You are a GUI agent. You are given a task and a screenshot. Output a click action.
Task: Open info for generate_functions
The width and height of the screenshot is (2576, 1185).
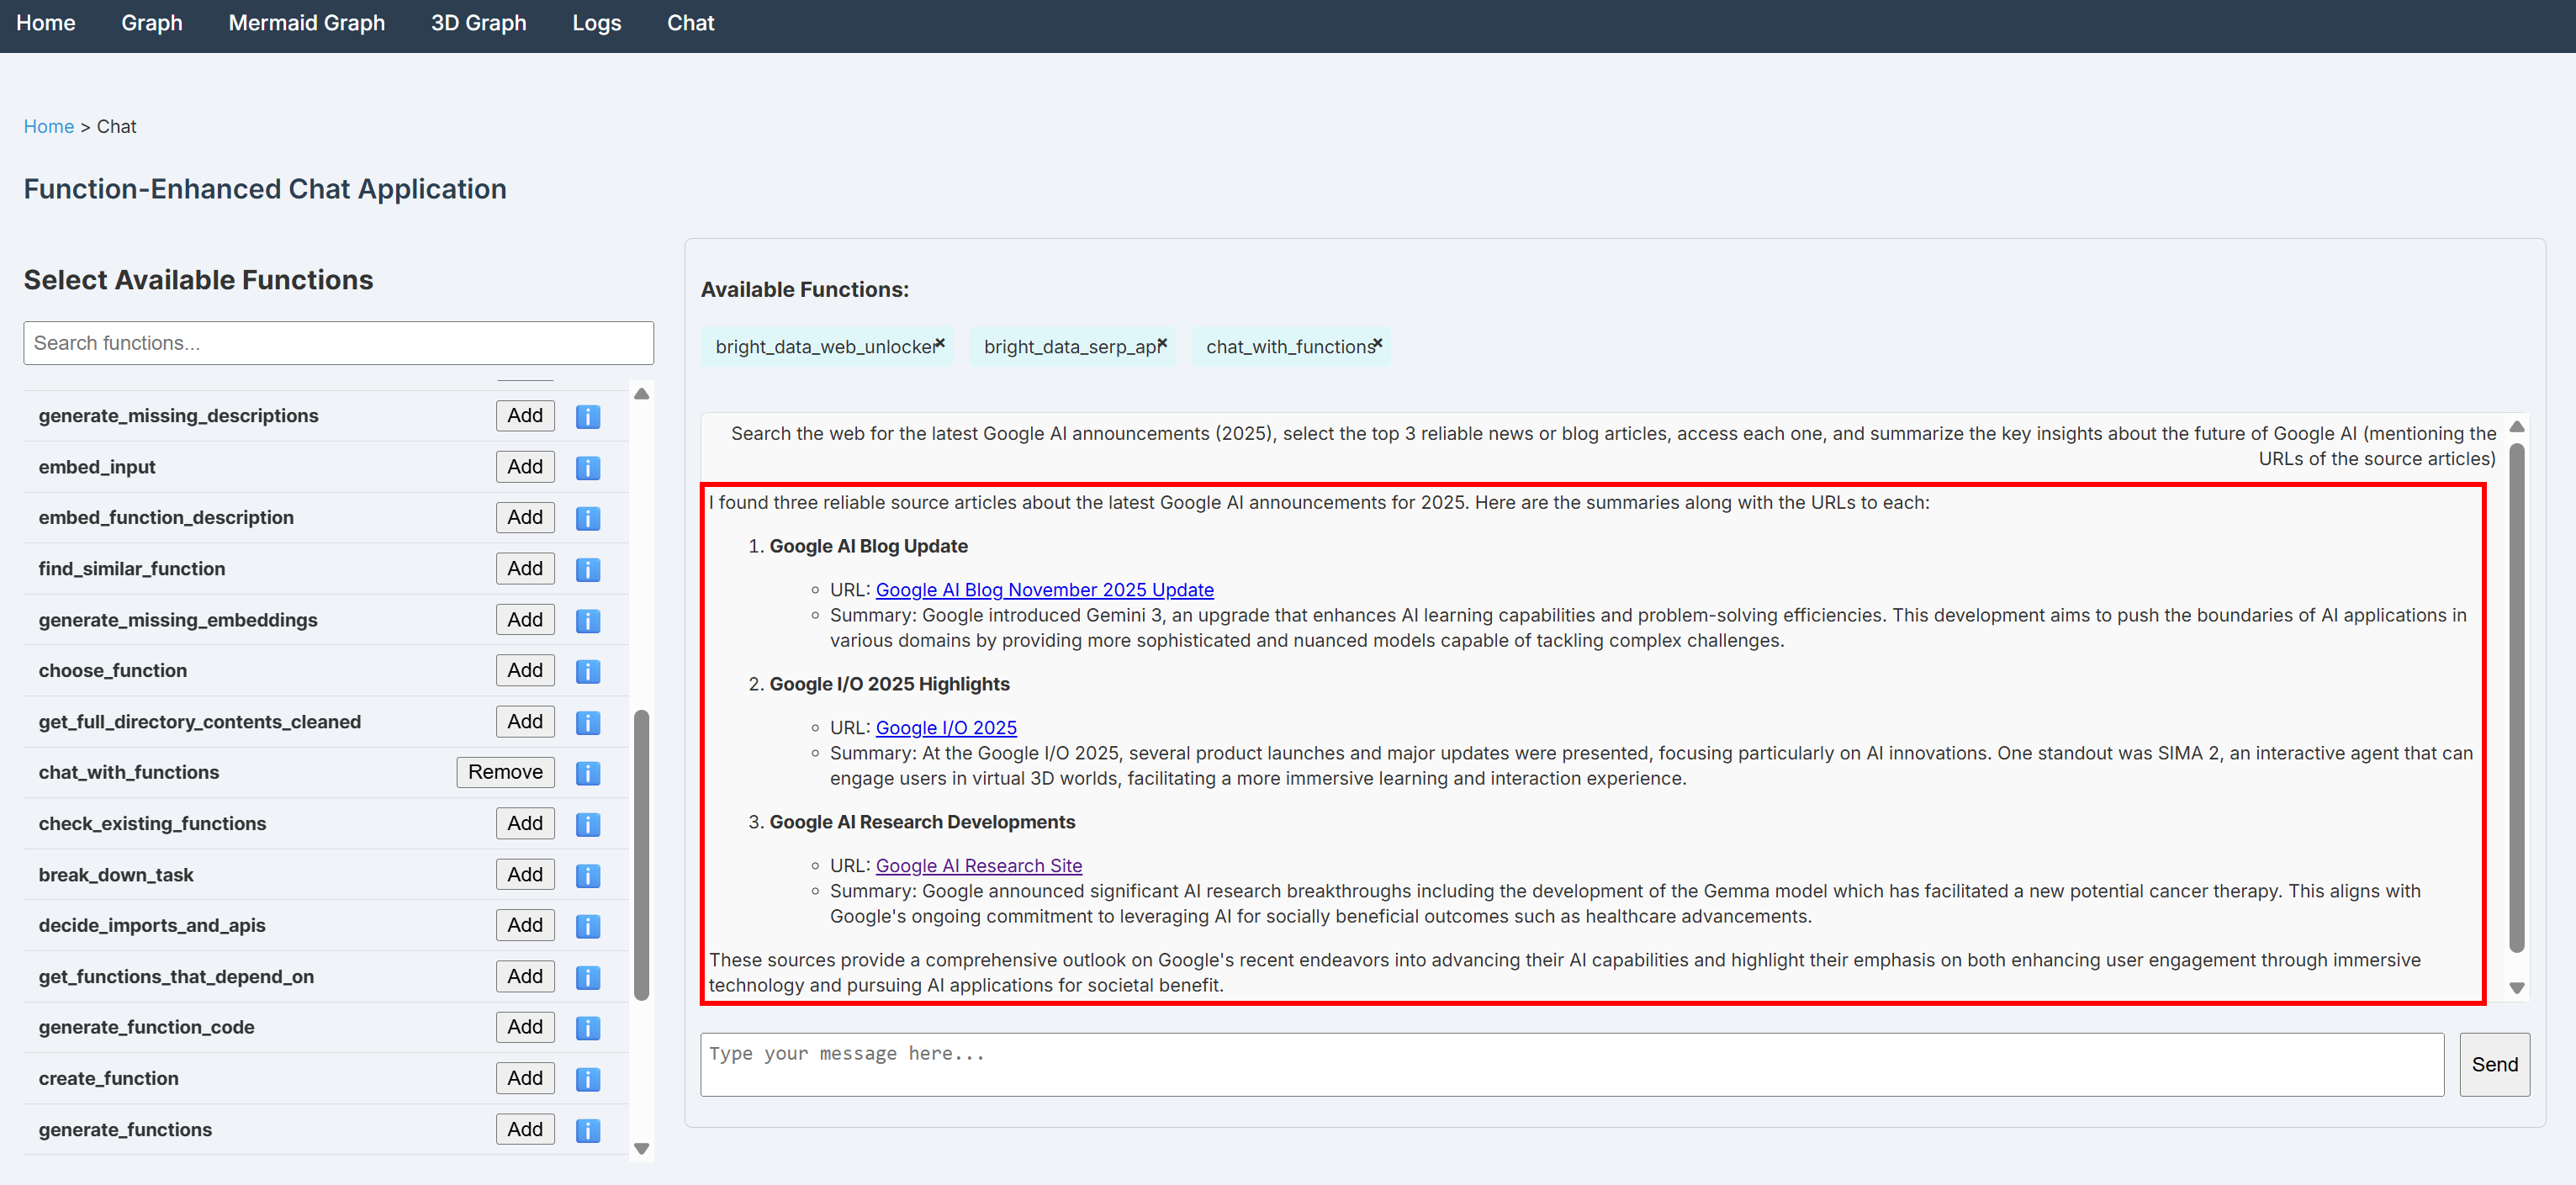click(x=588, y=1130)
